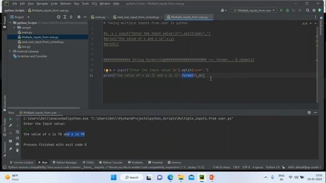Select two.py in project tree
Screen dimensions: 326x183
pos(26,47)
